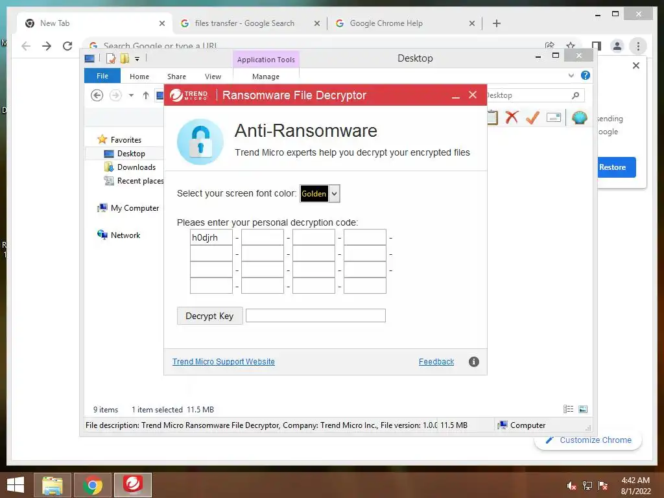Click Customize Chrome button

pos(589,440)
